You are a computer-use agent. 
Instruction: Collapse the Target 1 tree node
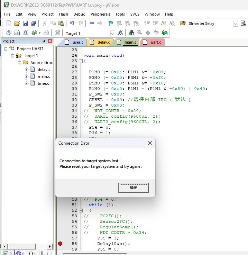click(x=12, y=56)
